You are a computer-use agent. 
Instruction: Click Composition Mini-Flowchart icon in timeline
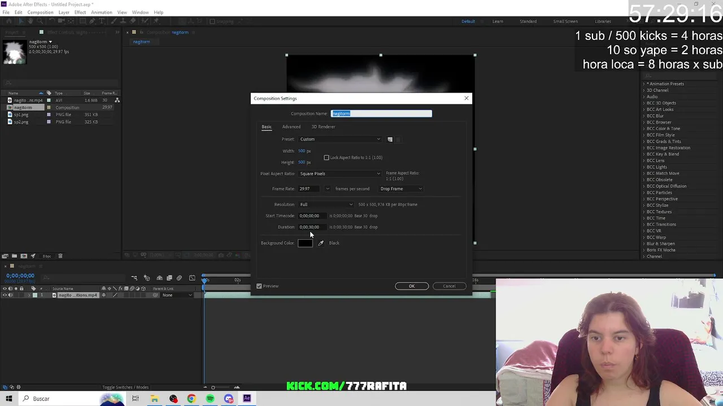coord(134,278)
